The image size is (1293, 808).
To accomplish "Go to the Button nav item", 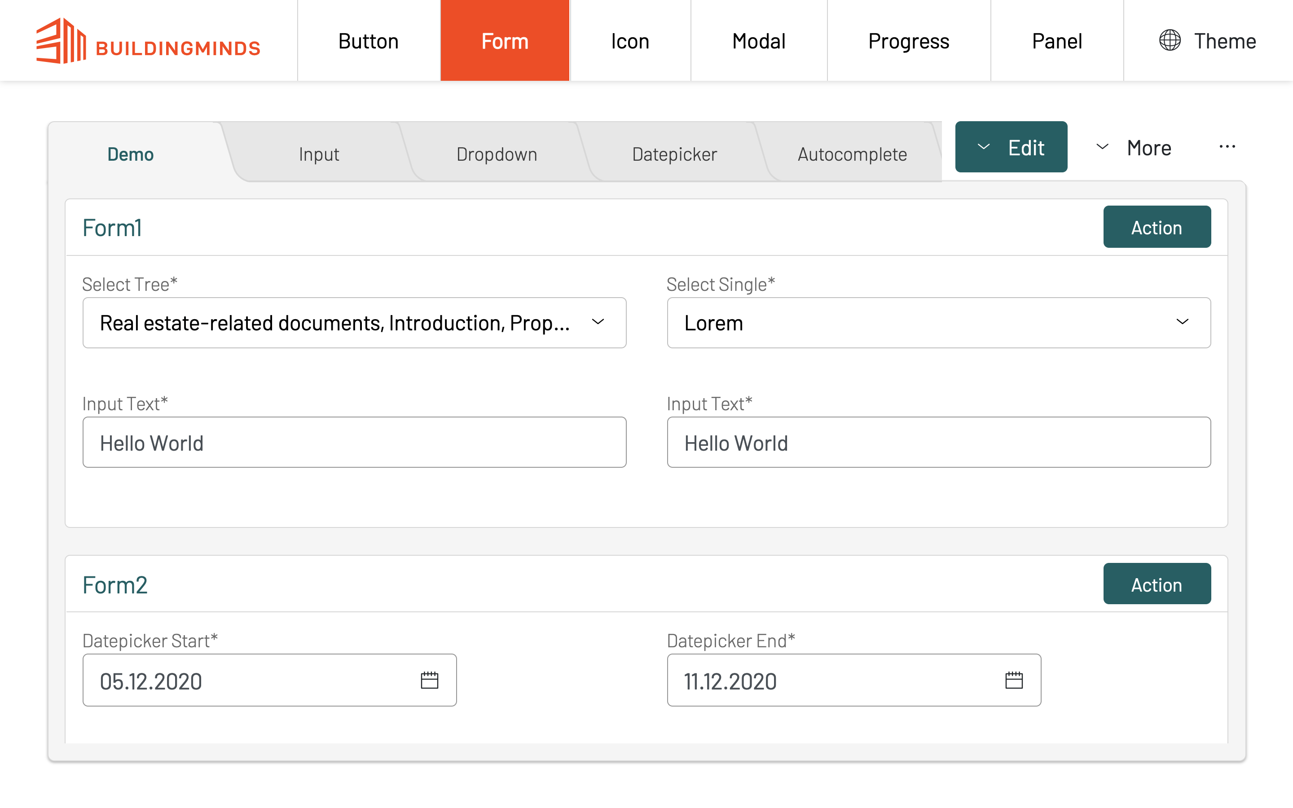I will [x=369, y=40].
